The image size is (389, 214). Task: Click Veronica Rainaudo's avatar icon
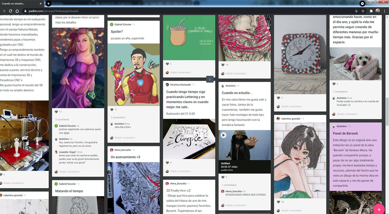(x=167, y=85)
